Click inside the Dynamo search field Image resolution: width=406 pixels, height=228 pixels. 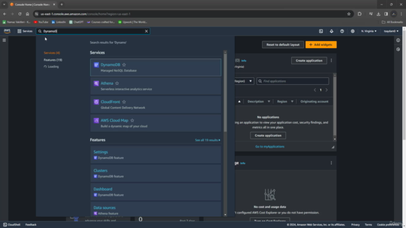click(x=93, y=31)
